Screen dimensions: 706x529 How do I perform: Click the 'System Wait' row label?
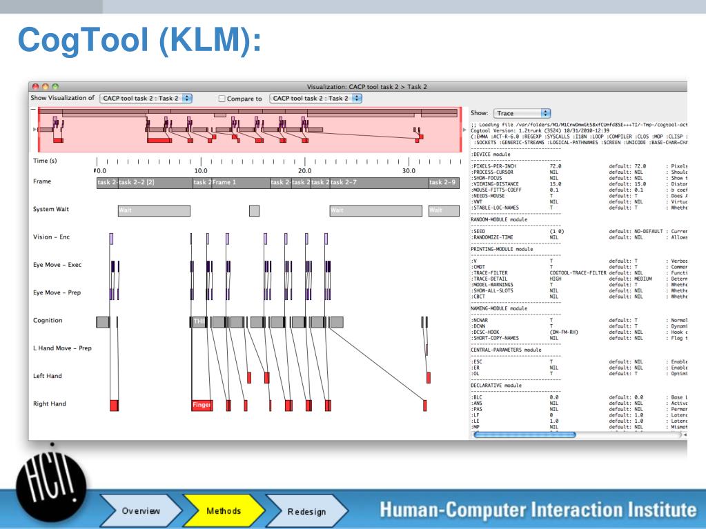point(51,209)
